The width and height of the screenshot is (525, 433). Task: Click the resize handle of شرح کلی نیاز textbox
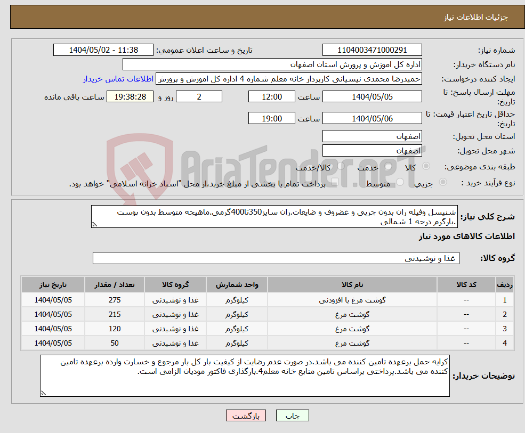click(x=95, y=225)
